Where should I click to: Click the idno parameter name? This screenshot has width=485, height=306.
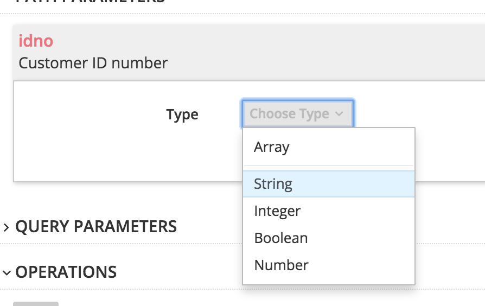36,41
